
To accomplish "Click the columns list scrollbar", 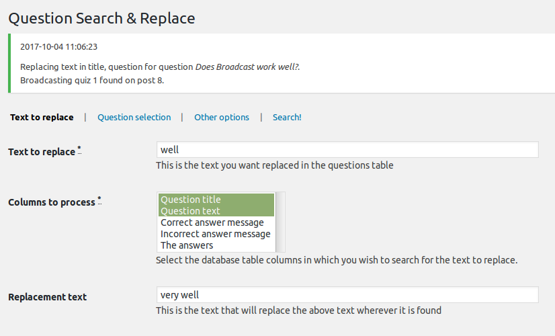I will click(281, 222).
